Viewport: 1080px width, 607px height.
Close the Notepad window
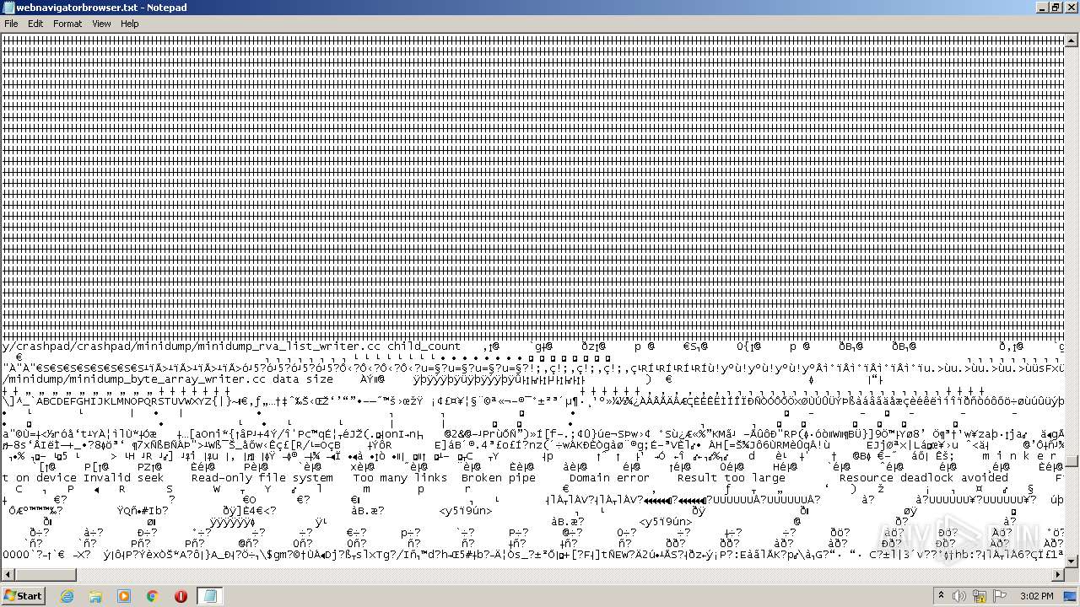click(1071, 8)
